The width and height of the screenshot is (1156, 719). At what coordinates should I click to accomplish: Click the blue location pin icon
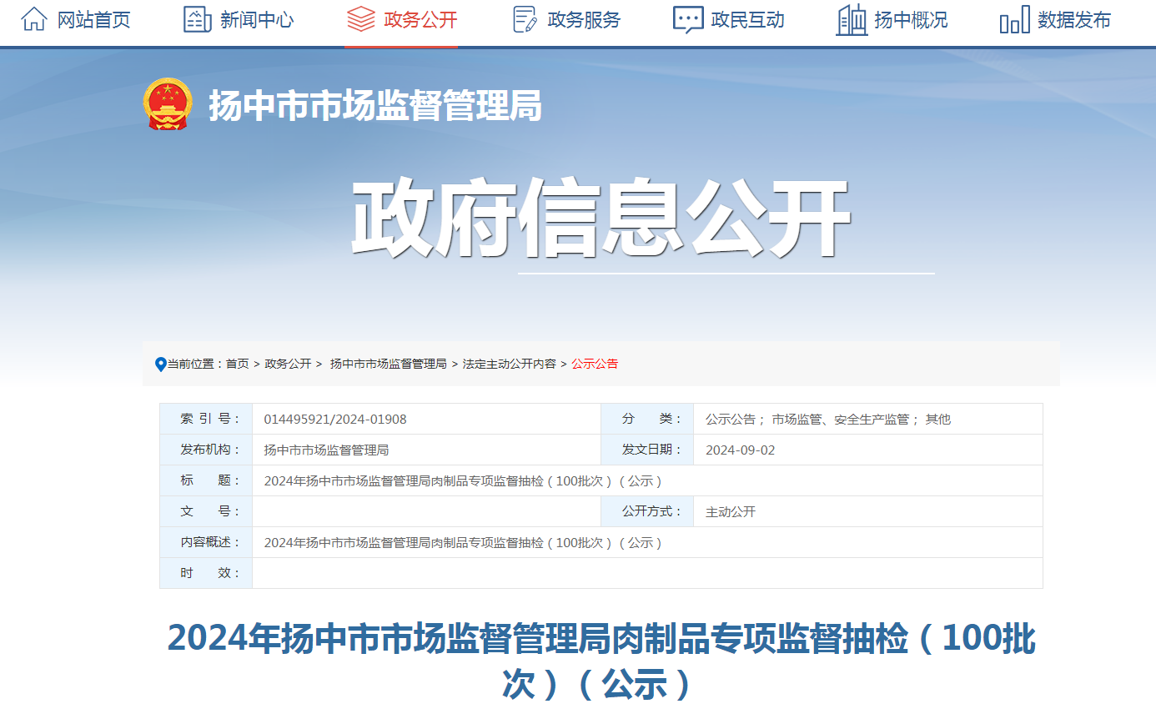click(x=161, y=365)
